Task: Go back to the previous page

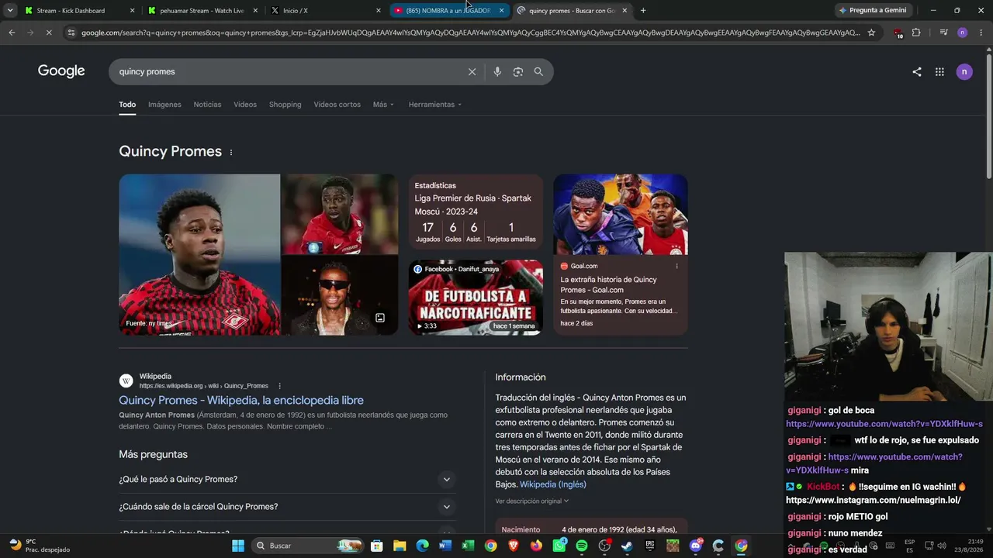Action: point(12,33)
